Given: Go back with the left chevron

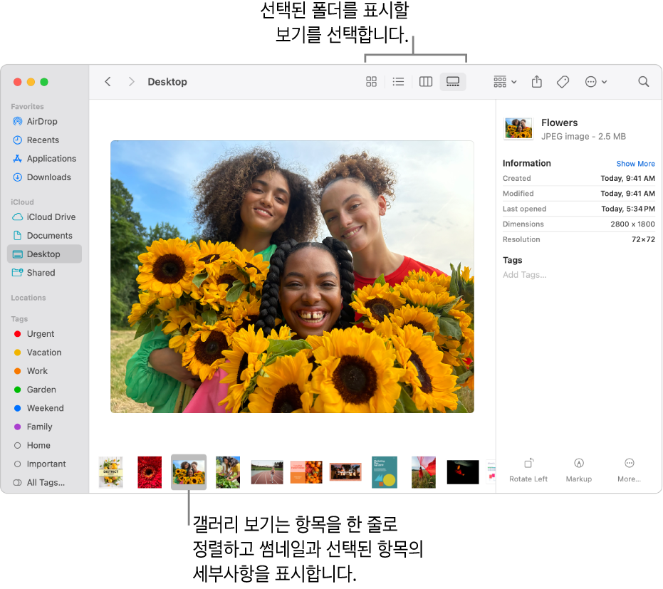Looking at the screenshot, I should pos(108,82).
